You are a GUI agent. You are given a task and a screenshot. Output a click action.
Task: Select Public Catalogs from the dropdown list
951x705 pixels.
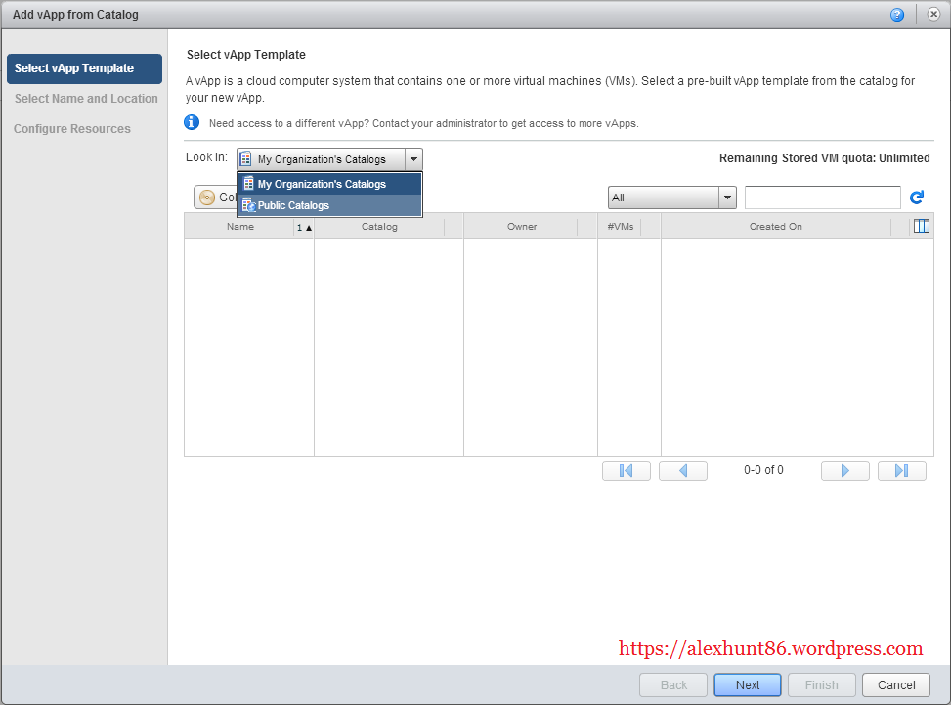point(293,205)
